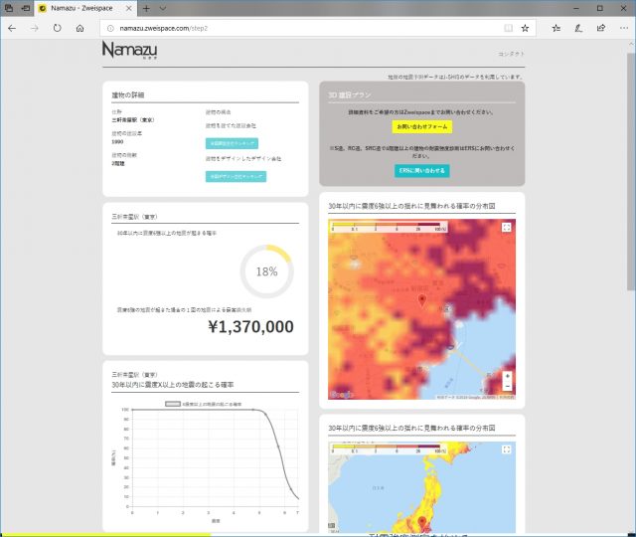Refresh the page with reload icon
Image resolution: width=636 pixels, height=537 pixels.
(x=57, y=28)
